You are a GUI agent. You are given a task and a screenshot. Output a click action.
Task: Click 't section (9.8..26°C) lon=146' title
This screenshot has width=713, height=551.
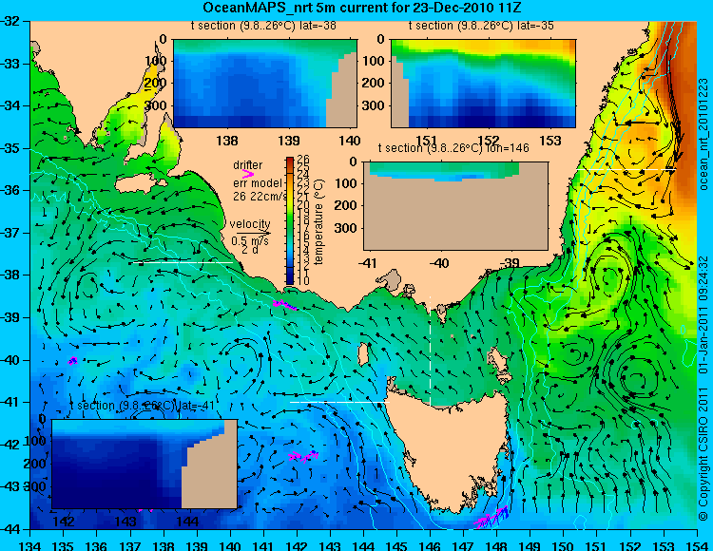[453, 148]
